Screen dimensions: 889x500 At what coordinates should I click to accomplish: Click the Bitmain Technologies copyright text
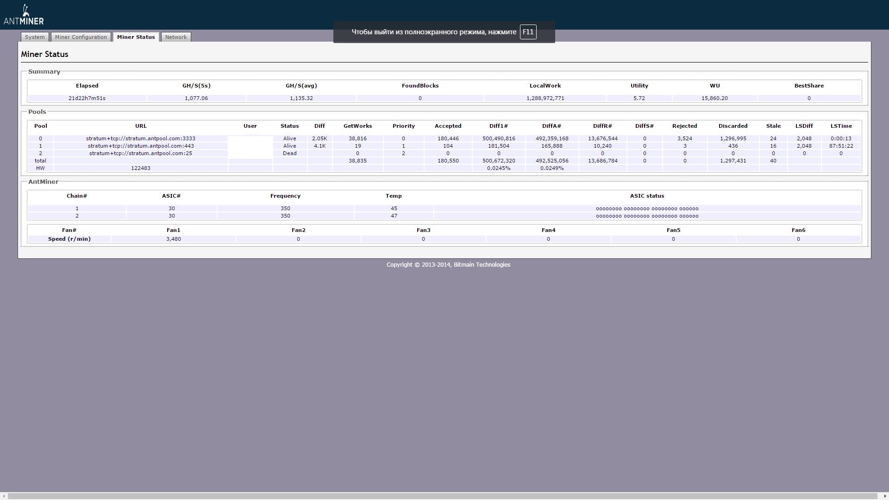(x=448, y=265)
